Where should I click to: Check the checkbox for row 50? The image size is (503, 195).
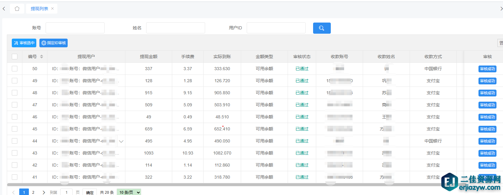click(x=15, y=69)
